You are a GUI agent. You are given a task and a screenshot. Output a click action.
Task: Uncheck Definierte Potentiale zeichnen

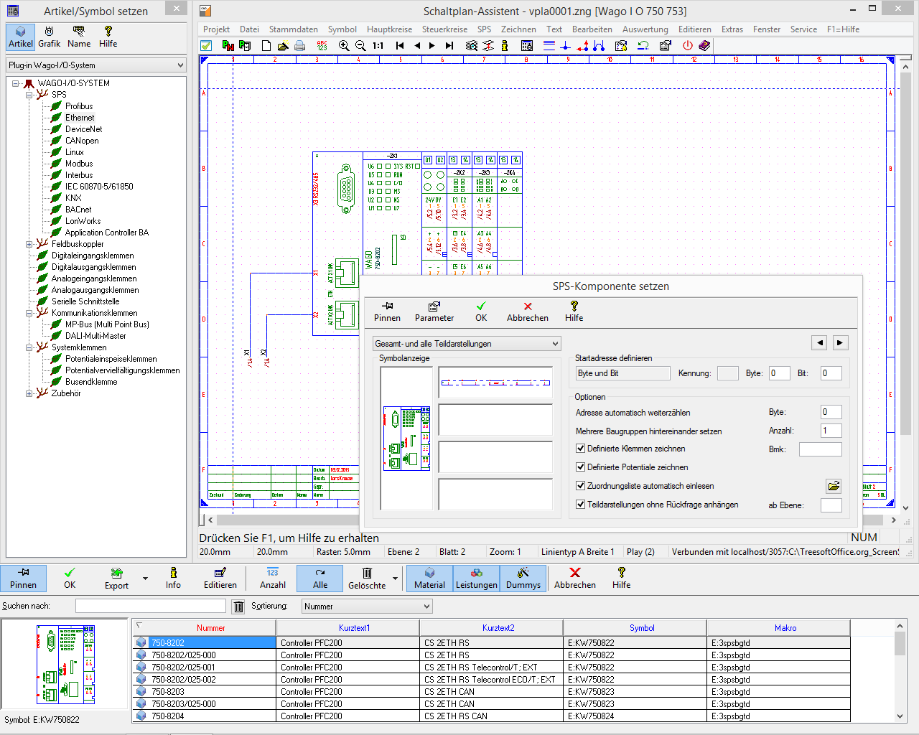click(581, 467)
